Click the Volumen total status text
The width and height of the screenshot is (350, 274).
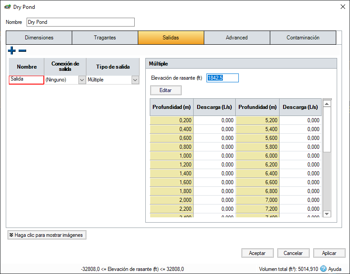click(x=288, y=269)
